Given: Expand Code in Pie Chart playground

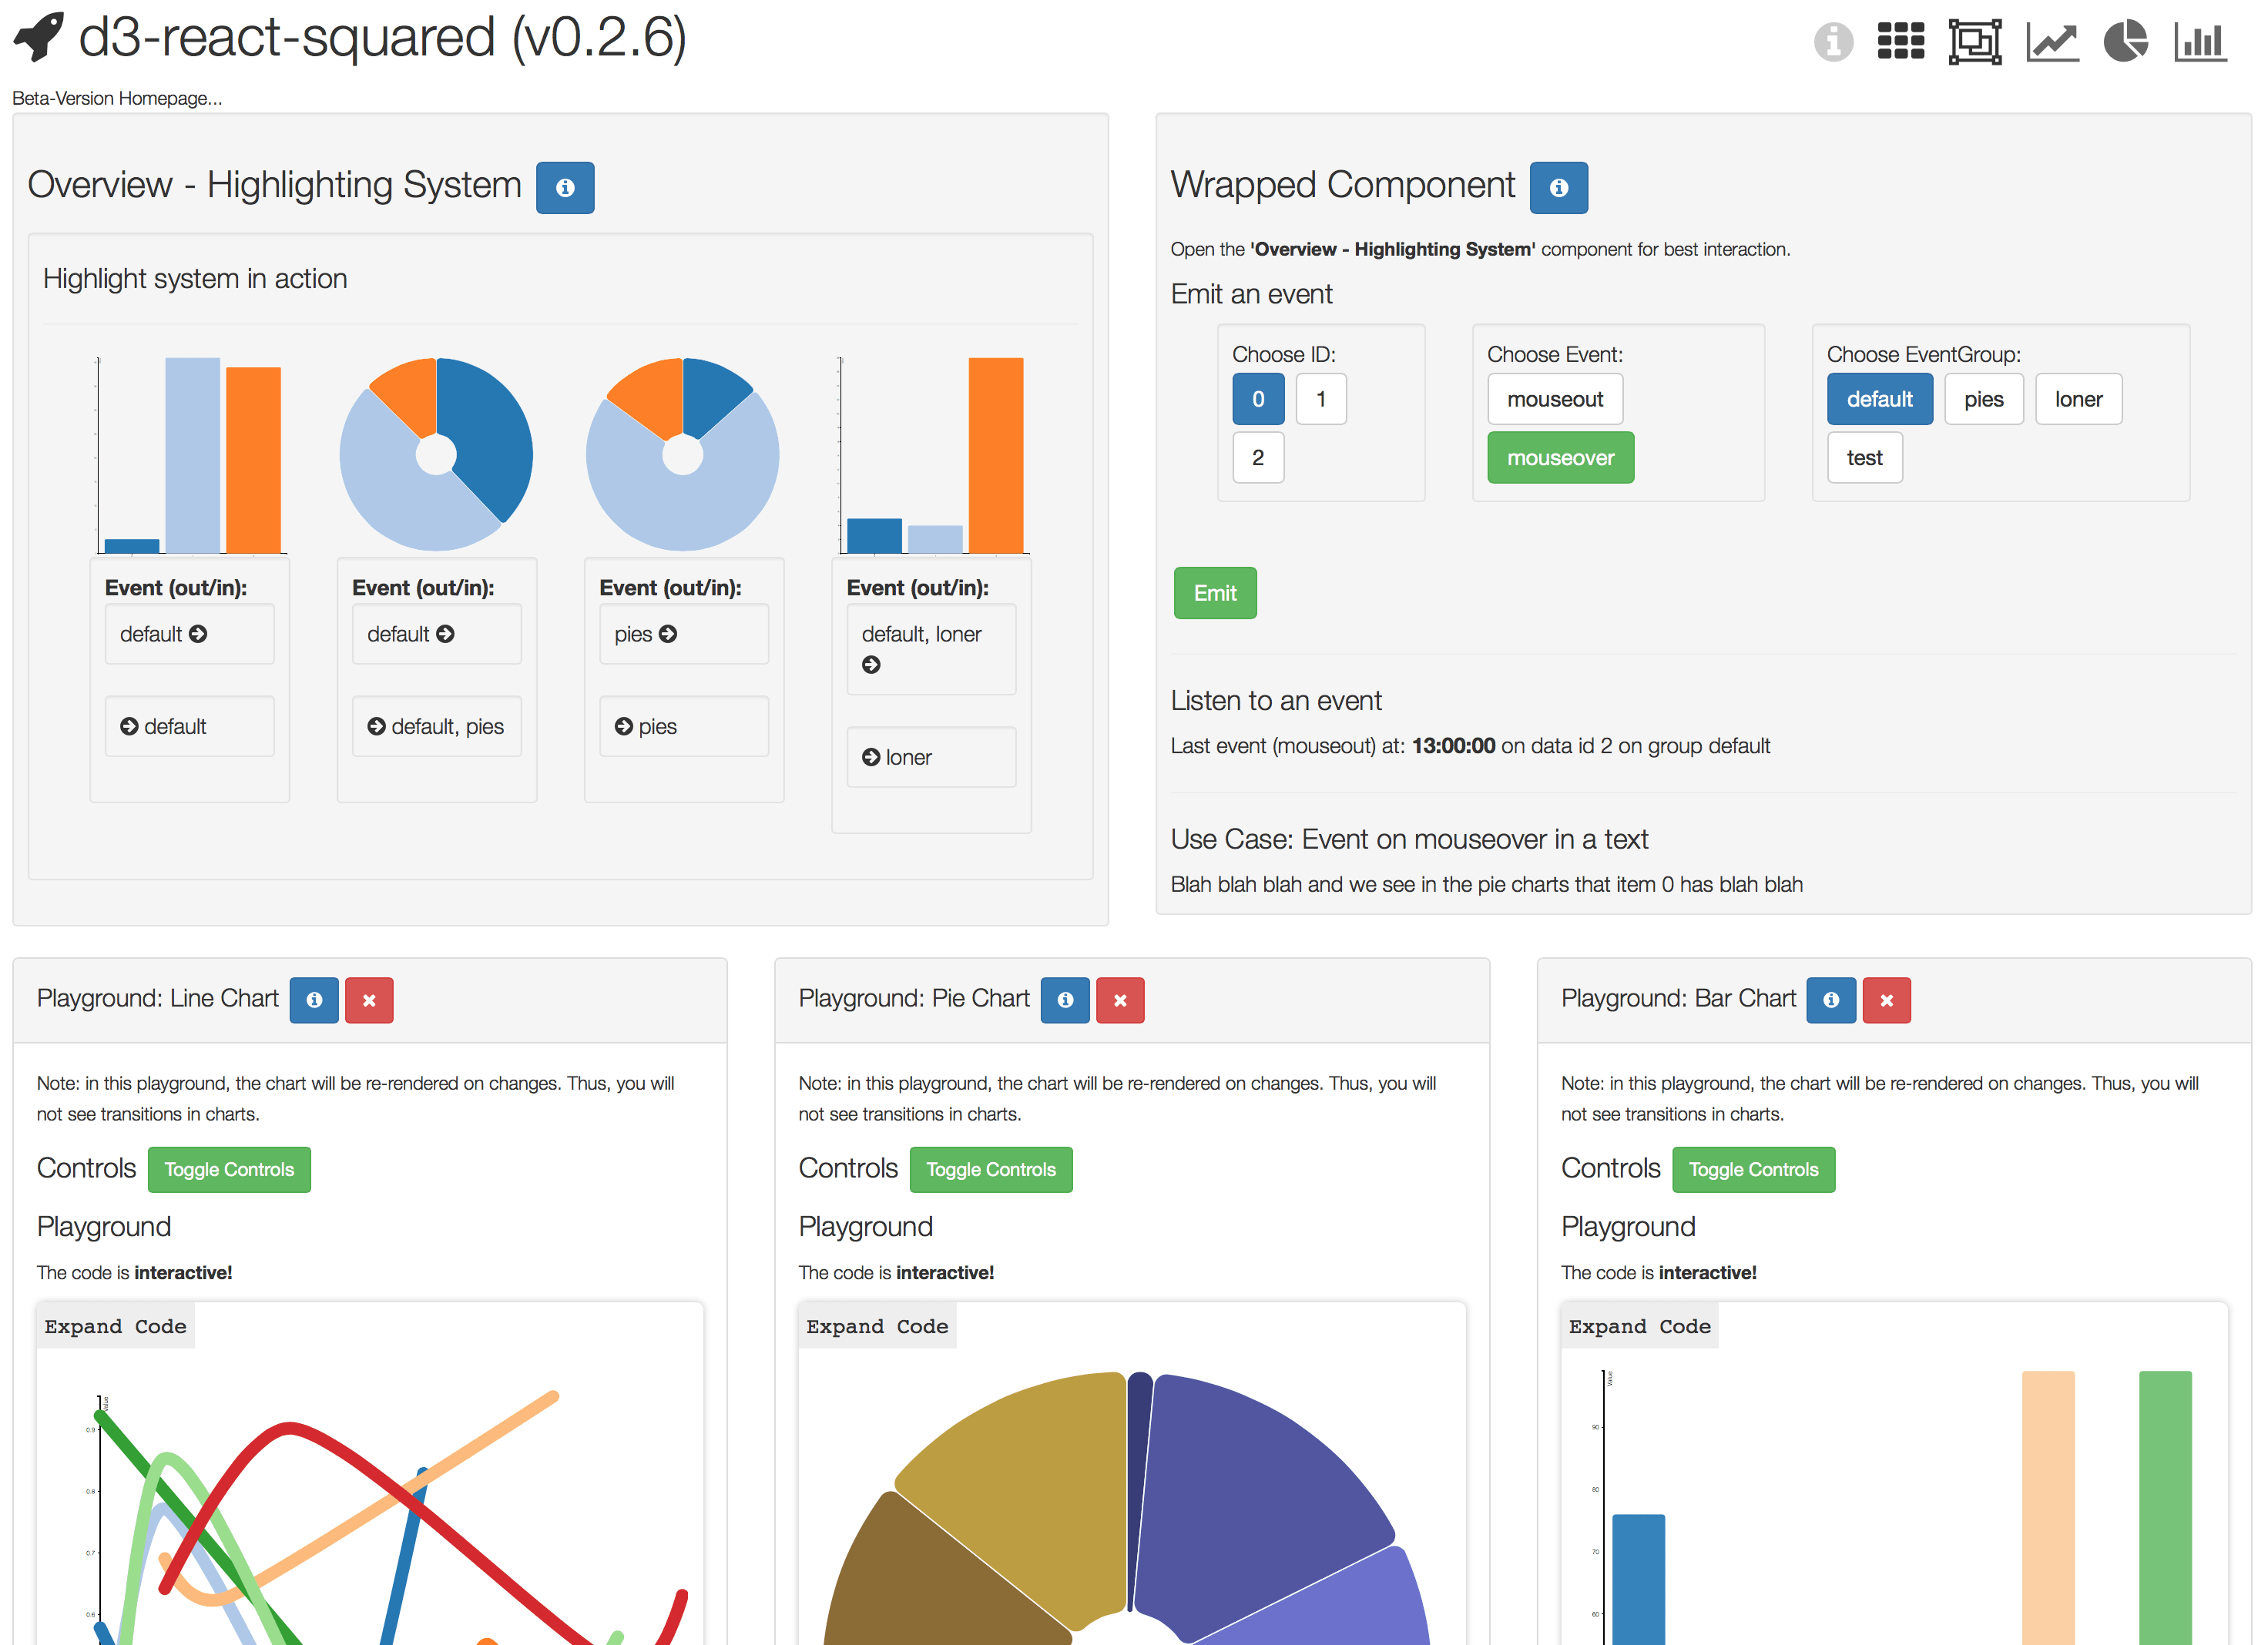Looking at the screenshot, I should 877,1326.
